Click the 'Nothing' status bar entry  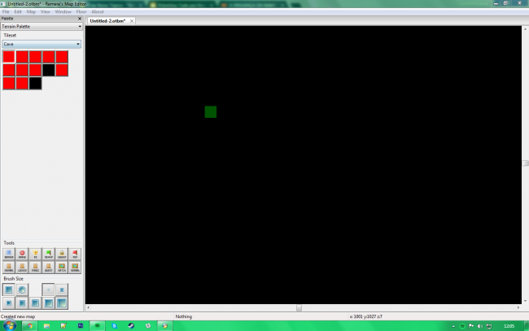[184, 316]
